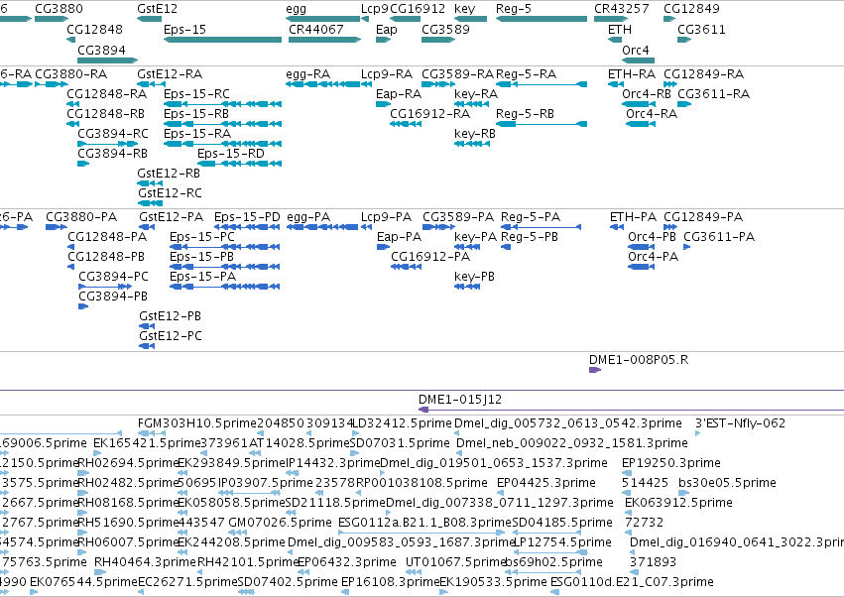Select protein GstE12-PA
Viewport: 844px width, 597px height.
(x=171, y=216)
